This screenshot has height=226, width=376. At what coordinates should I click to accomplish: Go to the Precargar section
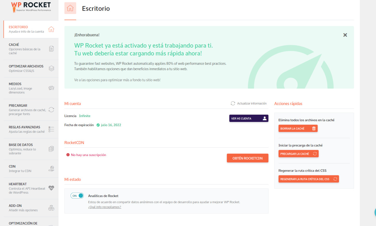pos(31,110)
